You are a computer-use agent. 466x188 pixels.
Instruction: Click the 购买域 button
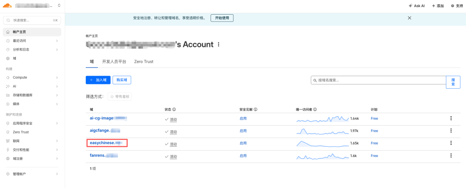click(x=122, y=80)
